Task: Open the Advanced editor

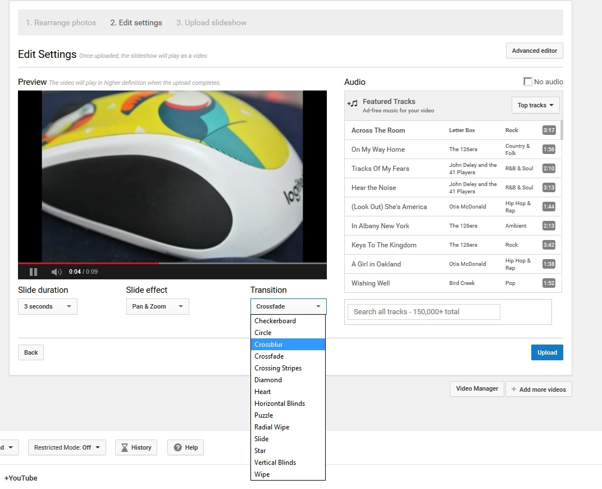Action: point(534,51)
